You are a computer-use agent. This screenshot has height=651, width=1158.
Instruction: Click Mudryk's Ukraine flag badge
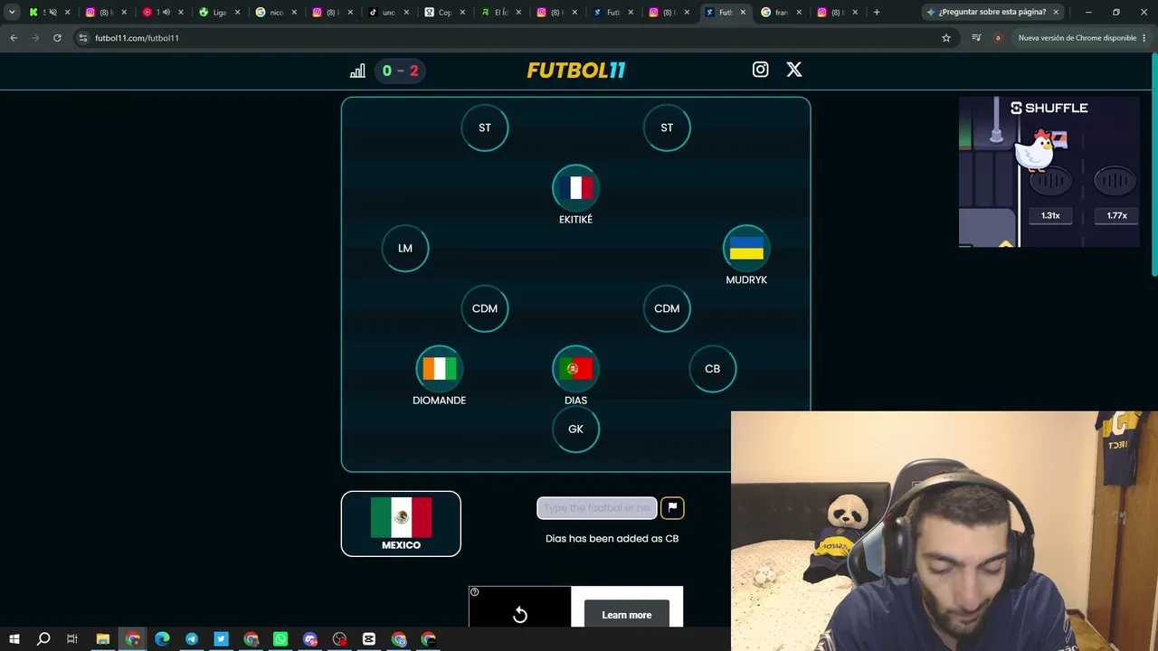(x=746, y=249)
